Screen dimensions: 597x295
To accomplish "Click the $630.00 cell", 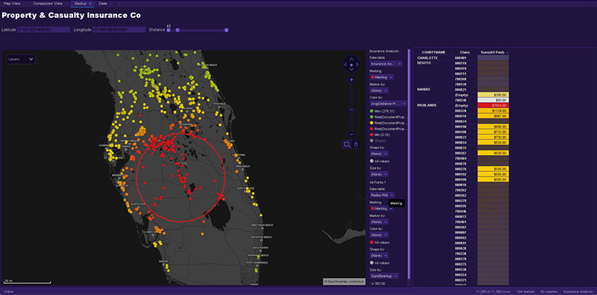I will [x=493, y=153].
